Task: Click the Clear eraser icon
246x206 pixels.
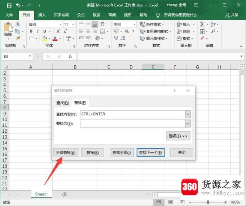Action: (x=202, y=38)
